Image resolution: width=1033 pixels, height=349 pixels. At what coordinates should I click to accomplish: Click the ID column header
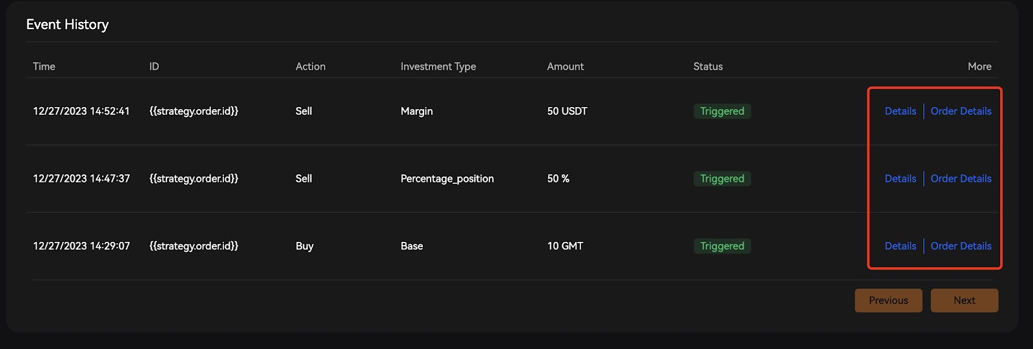pyautogui.click(x=154, y=66)
